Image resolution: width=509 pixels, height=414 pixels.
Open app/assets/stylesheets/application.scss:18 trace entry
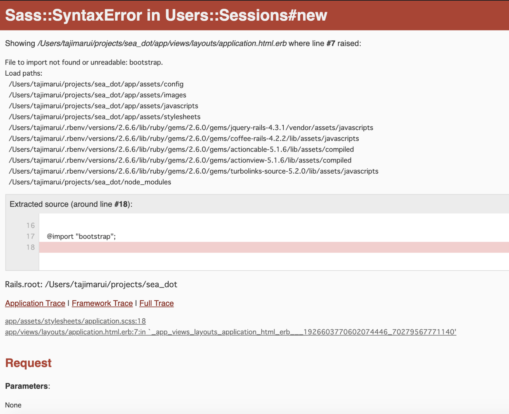(x=75, y=321)
